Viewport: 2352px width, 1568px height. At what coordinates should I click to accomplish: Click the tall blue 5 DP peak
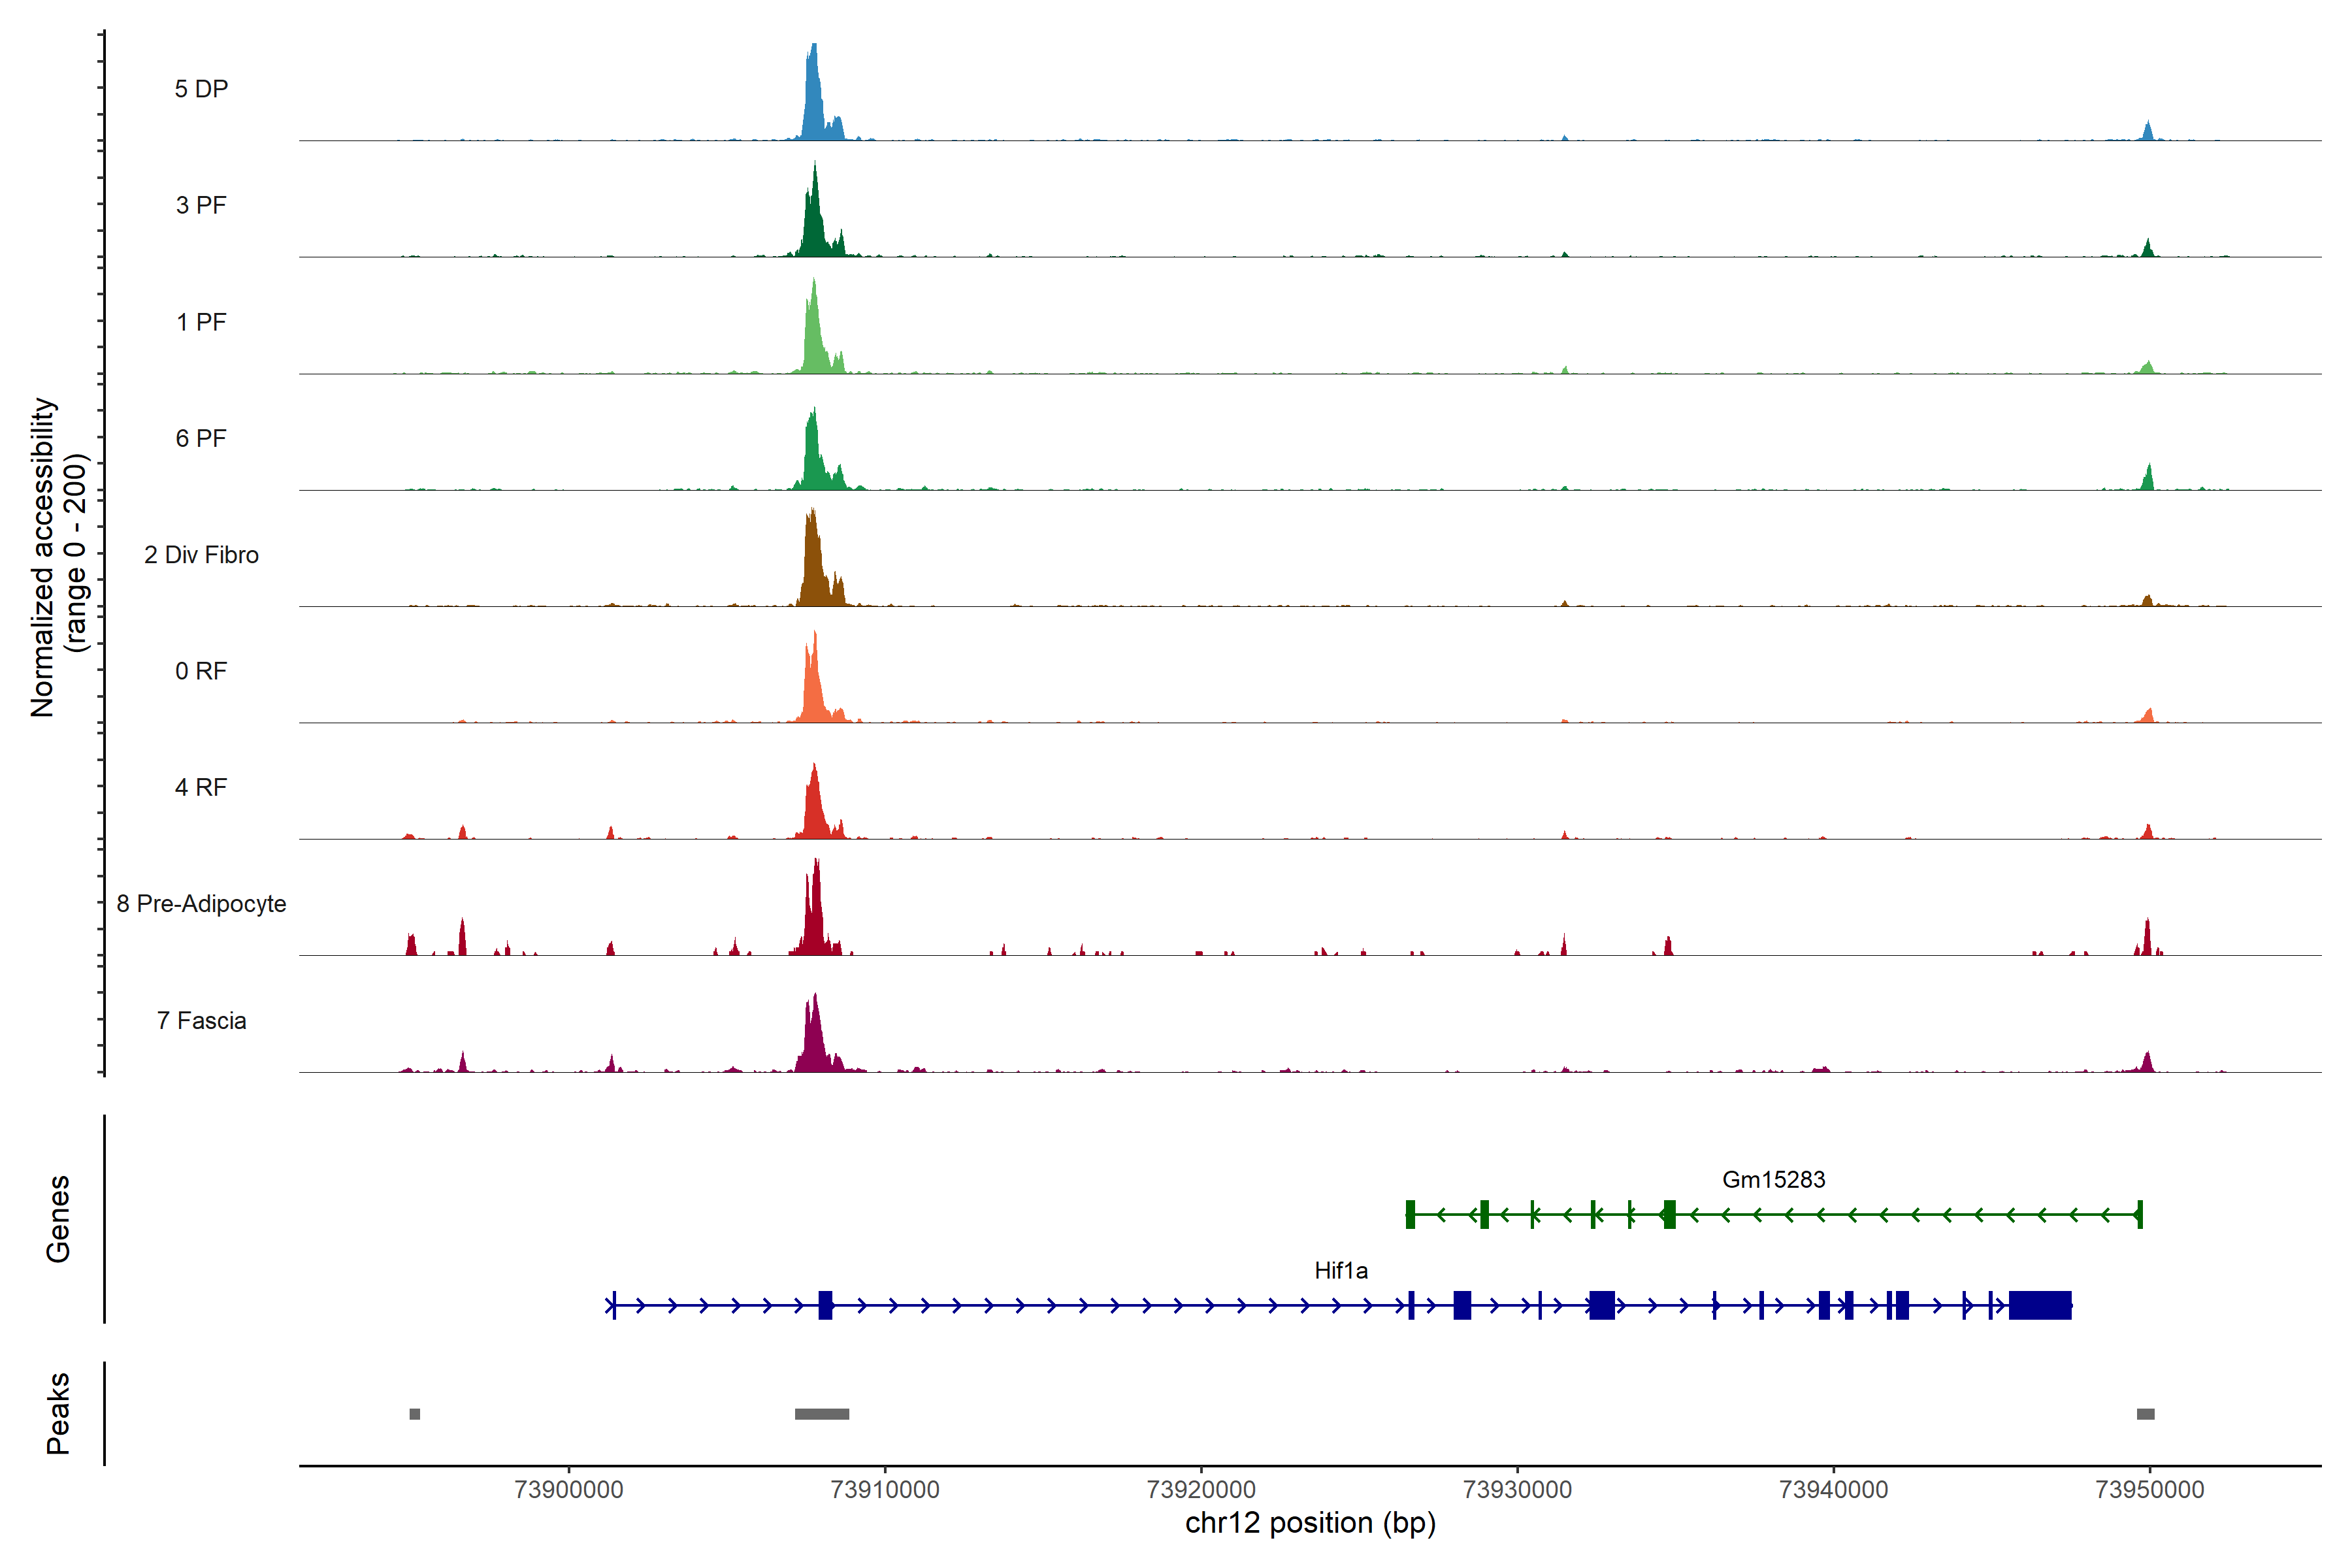(x=813, y=100)
